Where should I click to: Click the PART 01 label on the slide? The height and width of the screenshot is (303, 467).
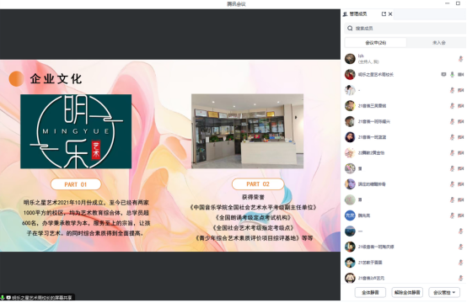coord(76,184)
